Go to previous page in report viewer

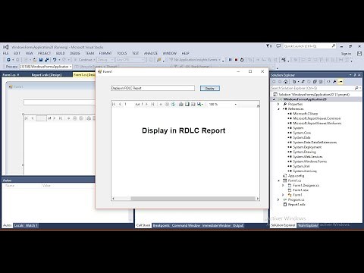coord(120,104)
